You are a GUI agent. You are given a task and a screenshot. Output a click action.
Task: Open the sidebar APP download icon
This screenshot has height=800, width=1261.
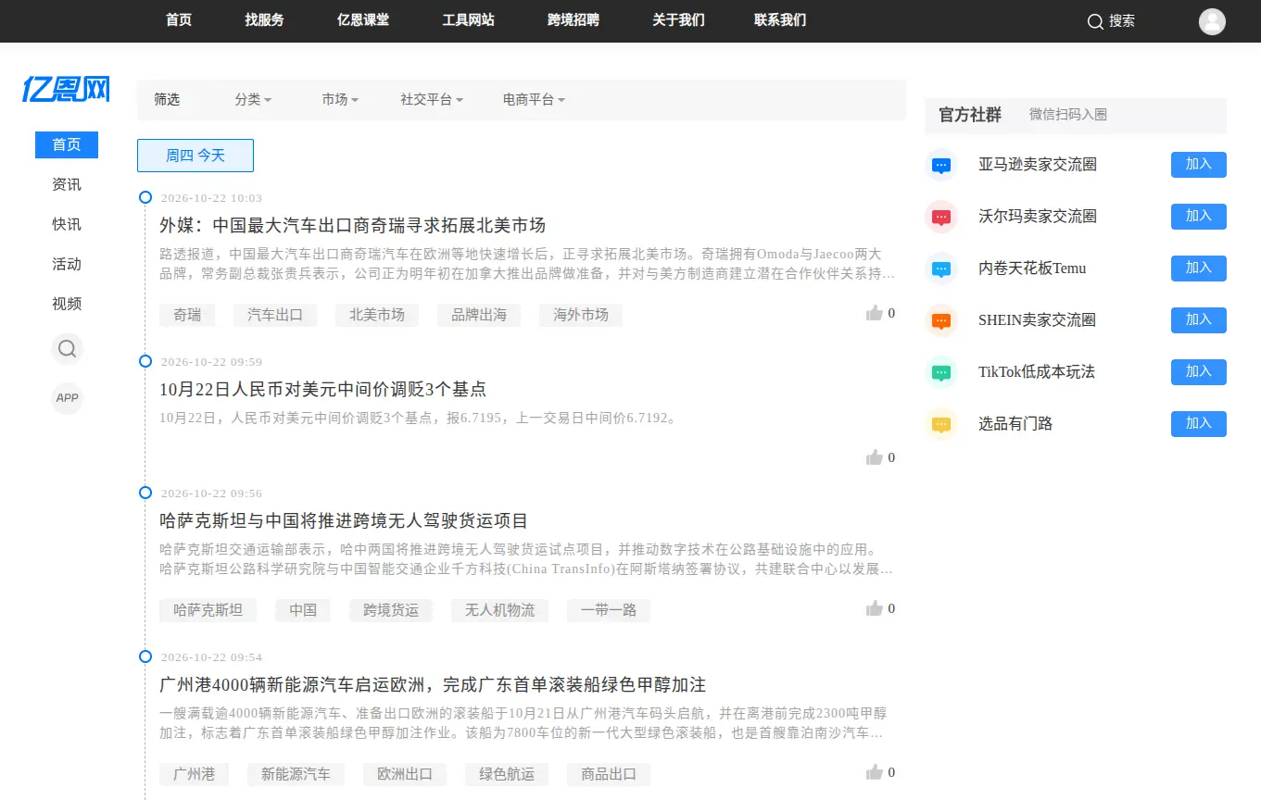[x=67, y=398]
